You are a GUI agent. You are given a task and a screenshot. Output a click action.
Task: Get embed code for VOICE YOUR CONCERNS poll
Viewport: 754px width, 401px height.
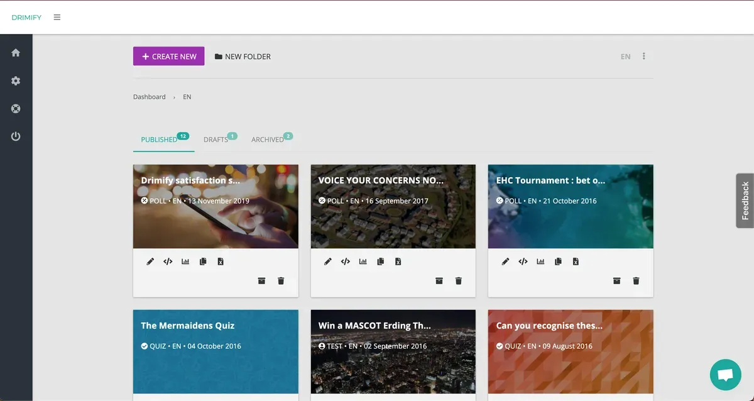coord(346,261)
